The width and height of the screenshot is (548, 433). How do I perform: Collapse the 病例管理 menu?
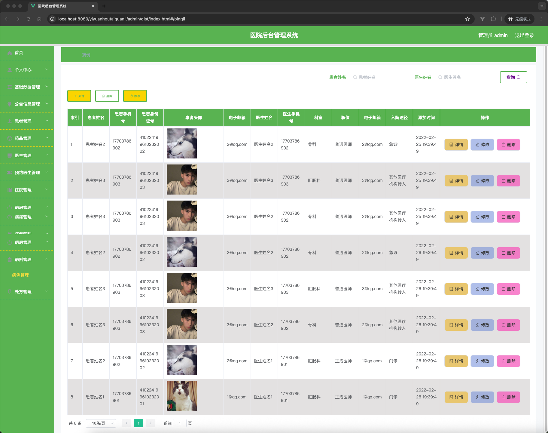pos(27,259)
